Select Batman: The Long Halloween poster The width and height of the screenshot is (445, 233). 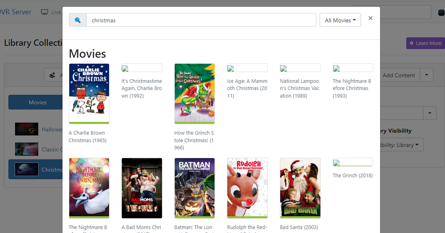coord(194,188)
